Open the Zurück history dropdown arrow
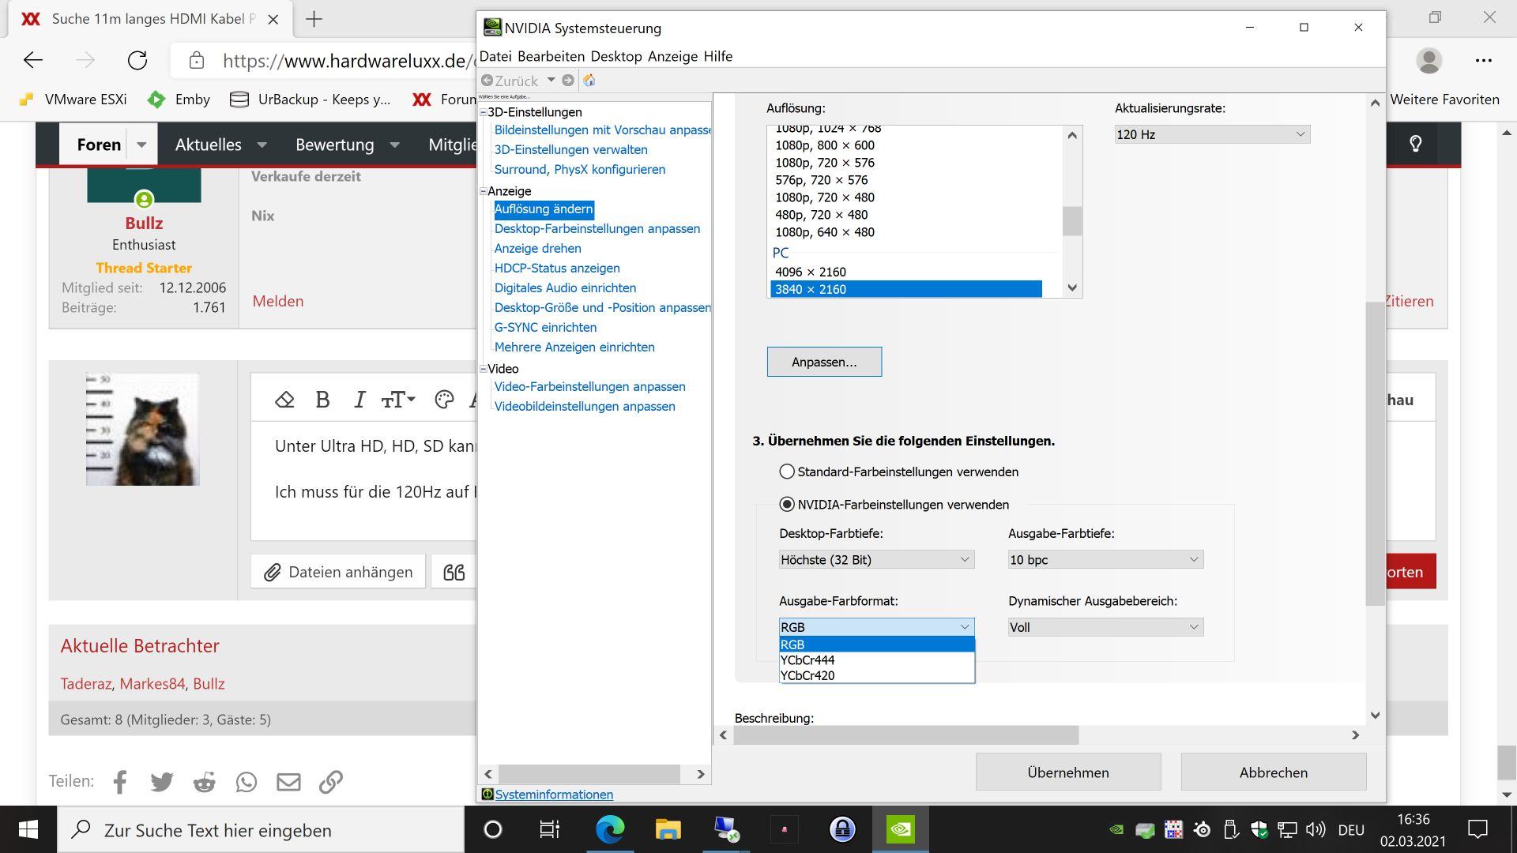Viewport: 1517px width, 853px height. (x=551, y=80)
